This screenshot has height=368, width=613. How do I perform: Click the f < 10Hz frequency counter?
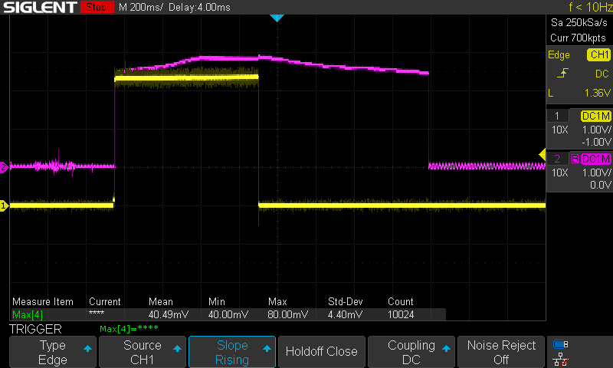click(590, 7)
